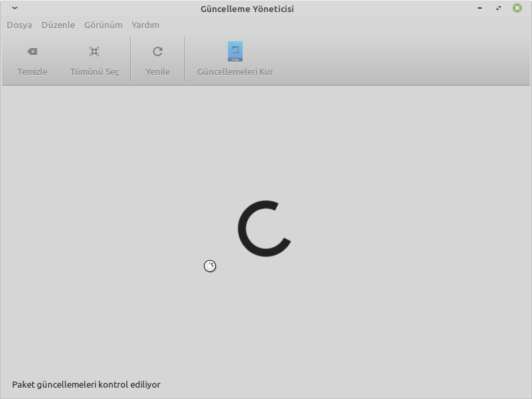
Task: Click the Güncelleme Yöneticisi window title
Action: [x=247, y=9]
